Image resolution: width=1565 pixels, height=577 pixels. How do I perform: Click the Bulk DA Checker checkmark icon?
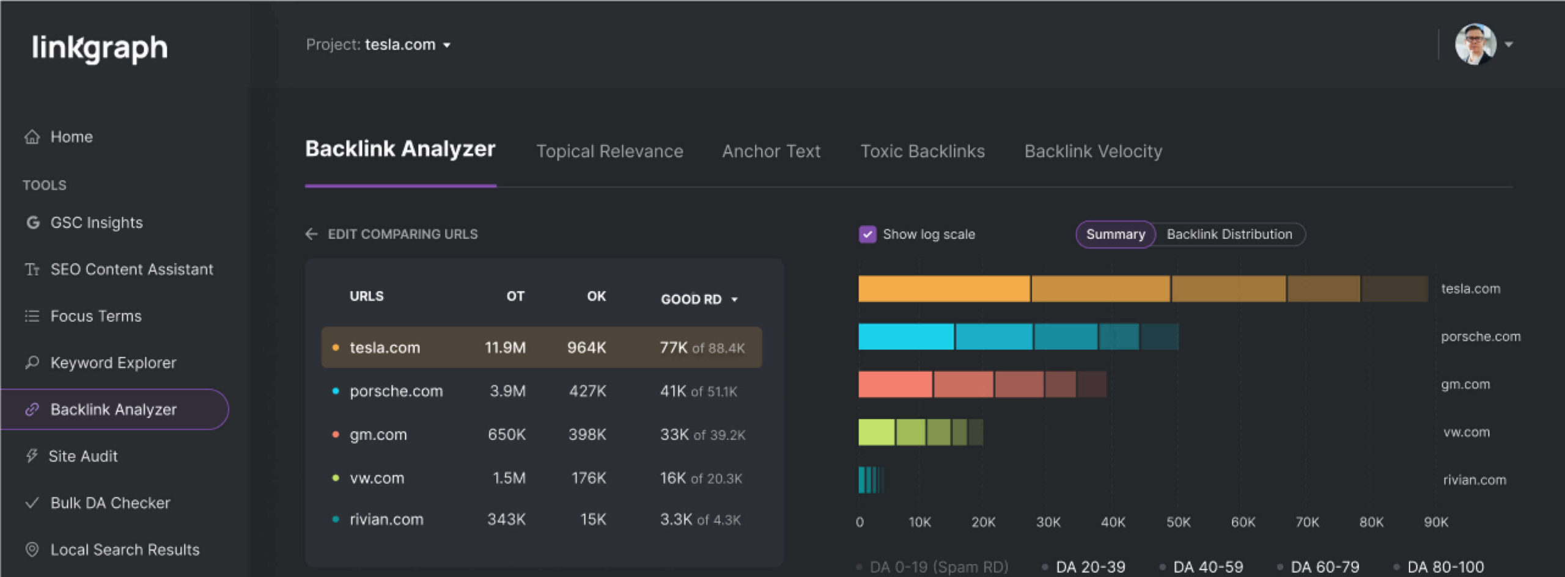pos(32,503)
